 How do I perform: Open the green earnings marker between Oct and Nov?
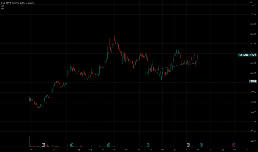point(109,145)
